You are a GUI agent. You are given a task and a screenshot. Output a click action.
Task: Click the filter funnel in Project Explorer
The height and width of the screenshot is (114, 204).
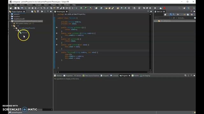(38, 12)
